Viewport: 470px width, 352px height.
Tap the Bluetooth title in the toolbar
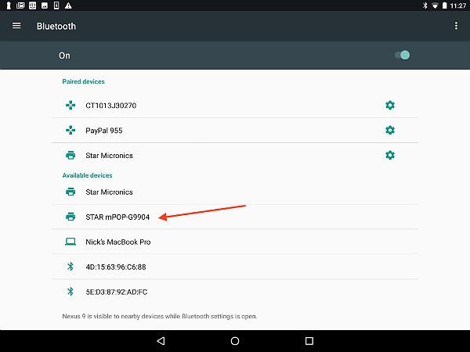coord(56,27)
